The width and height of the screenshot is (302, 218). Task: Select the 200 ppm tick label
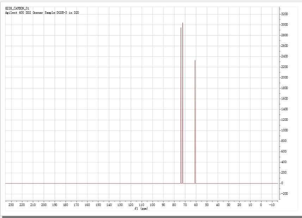[x=44, y=205]
